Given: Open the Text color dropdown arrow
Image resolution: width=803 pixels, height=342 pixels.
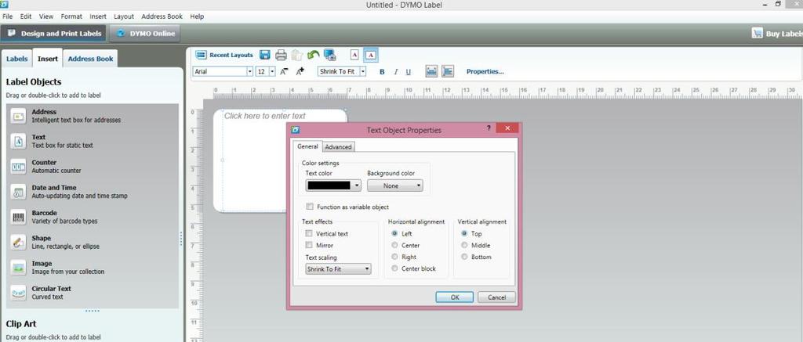Looking at the screenshot, I should pos(357,185).
